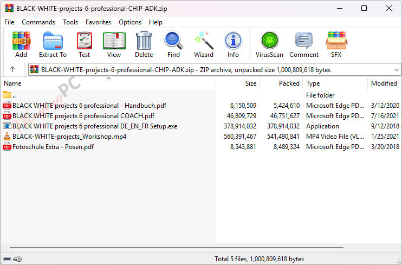Open the Help menu
The height and width of the screenshot is (265, 402).
[x=155, y=22]
